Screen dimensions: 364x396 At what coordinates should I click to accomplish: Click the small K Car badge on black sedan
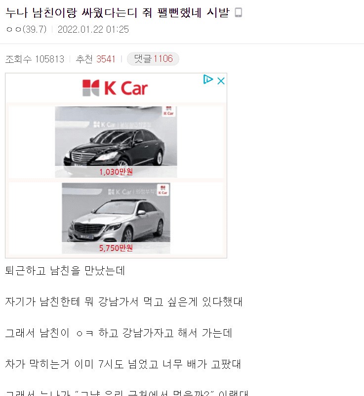click(168, 111)
